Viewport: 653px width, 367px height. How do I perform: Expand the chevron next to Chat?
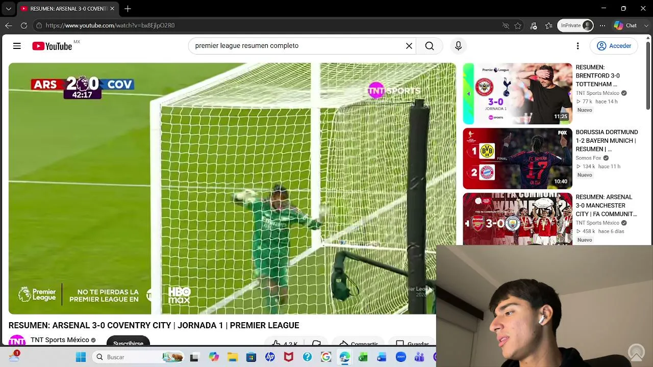click(646, 25)
